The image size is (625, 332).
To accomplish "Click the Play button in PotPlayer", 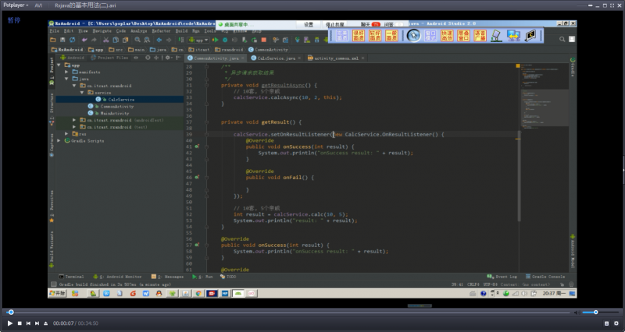I will pos(9,323).
